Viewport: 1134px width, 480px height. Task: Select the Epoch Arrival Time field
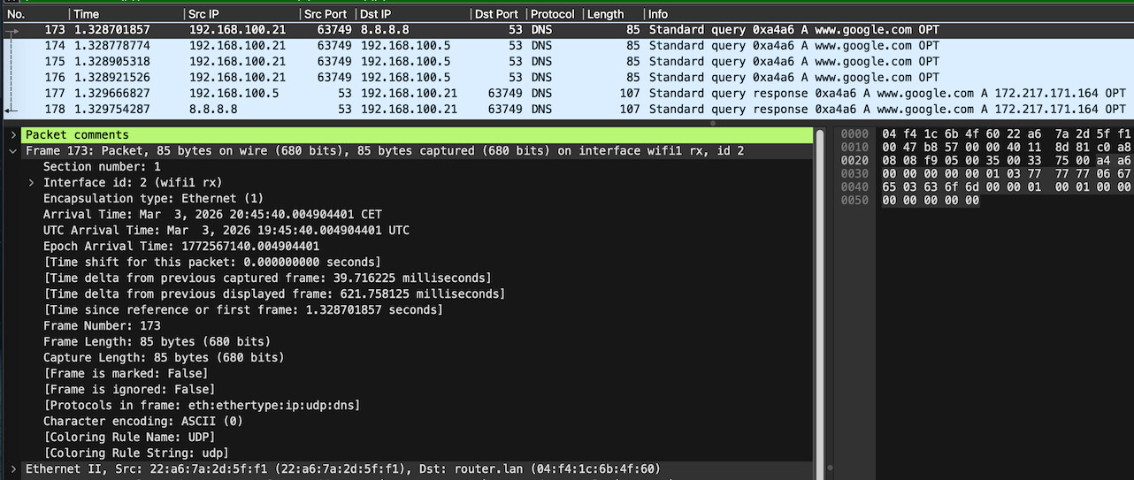[x=181, y=247]
